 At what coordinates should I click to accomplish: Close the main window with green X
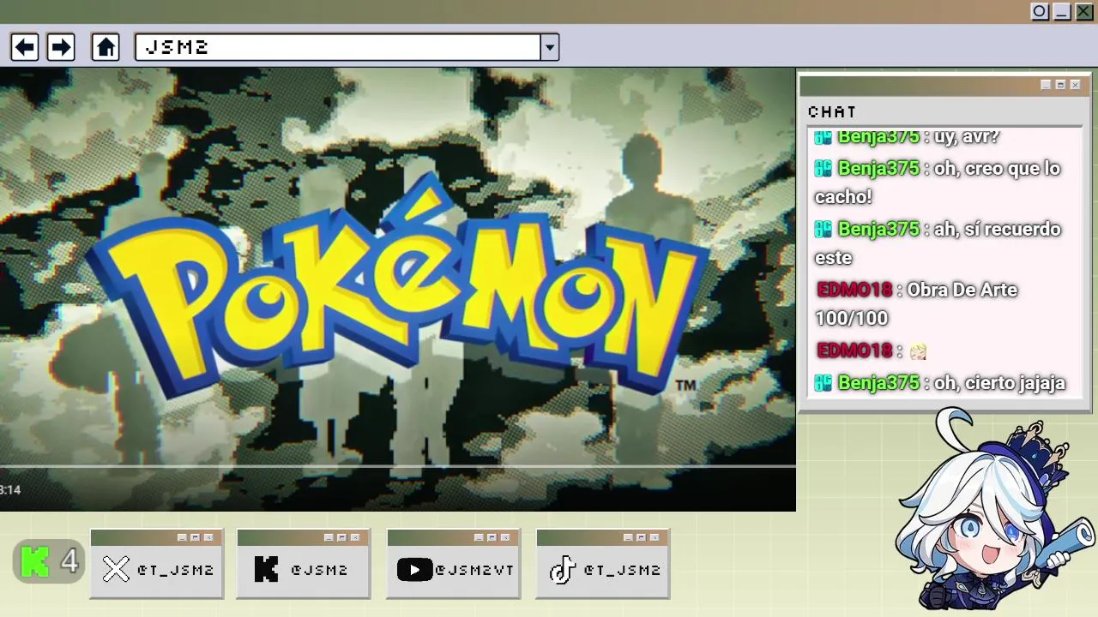point(1084,11)
